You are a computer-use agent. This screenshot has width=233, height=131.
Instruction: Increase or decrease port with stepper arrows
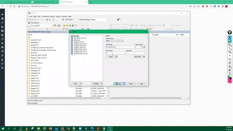(x=144, y=47)
